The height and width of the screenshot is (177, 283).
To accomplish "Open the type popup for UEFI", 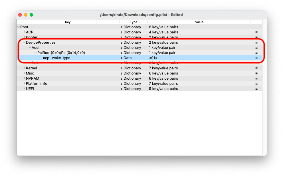I will (x=122, y=89).
